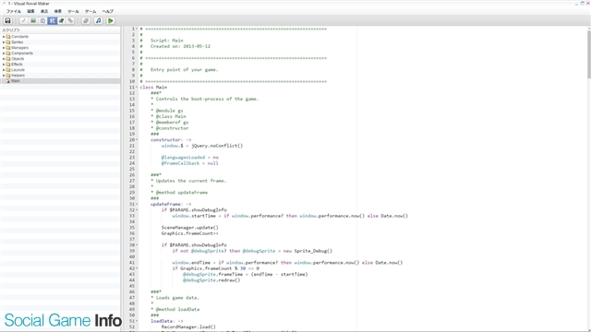The width and height of the screenshot is (591, 332).
Task: Open the music note audio icon
Action: click(x=99, y=21)
